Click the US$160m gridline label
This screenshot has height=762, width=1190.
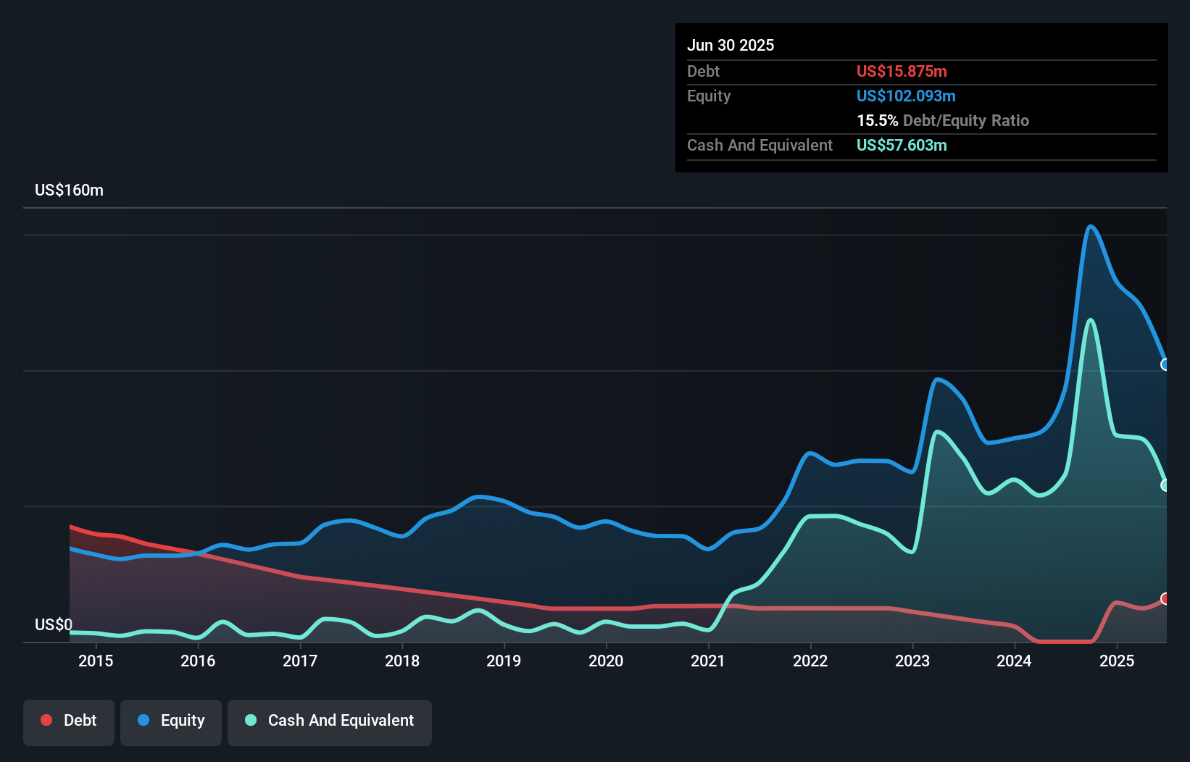[x=69, y=190]
